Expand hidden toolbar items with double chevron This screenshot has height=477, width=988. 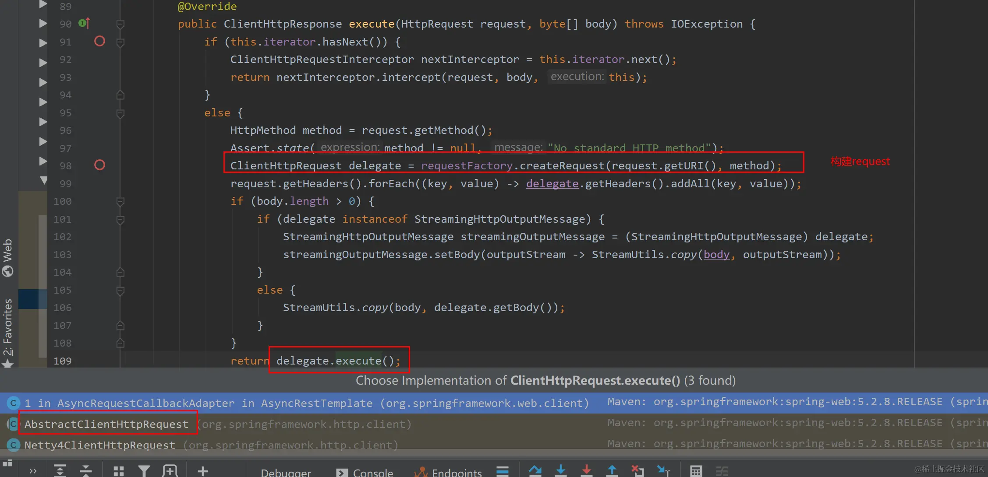click(x=33, y=471)
